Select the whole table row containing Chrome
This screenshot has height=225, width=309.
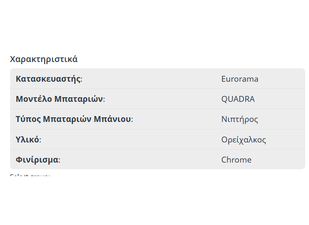point(157,160)
